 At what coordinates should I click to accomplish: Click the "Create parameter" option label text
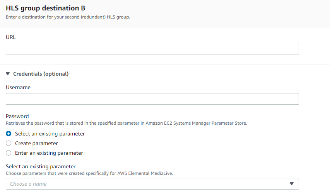coord(36,144)
